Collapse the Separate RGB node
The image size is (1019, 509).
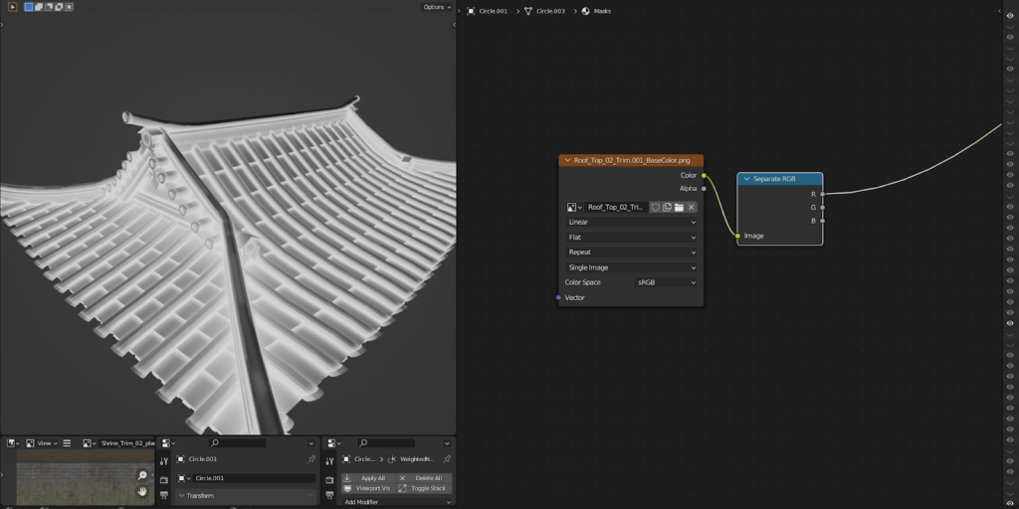point(747,179)
